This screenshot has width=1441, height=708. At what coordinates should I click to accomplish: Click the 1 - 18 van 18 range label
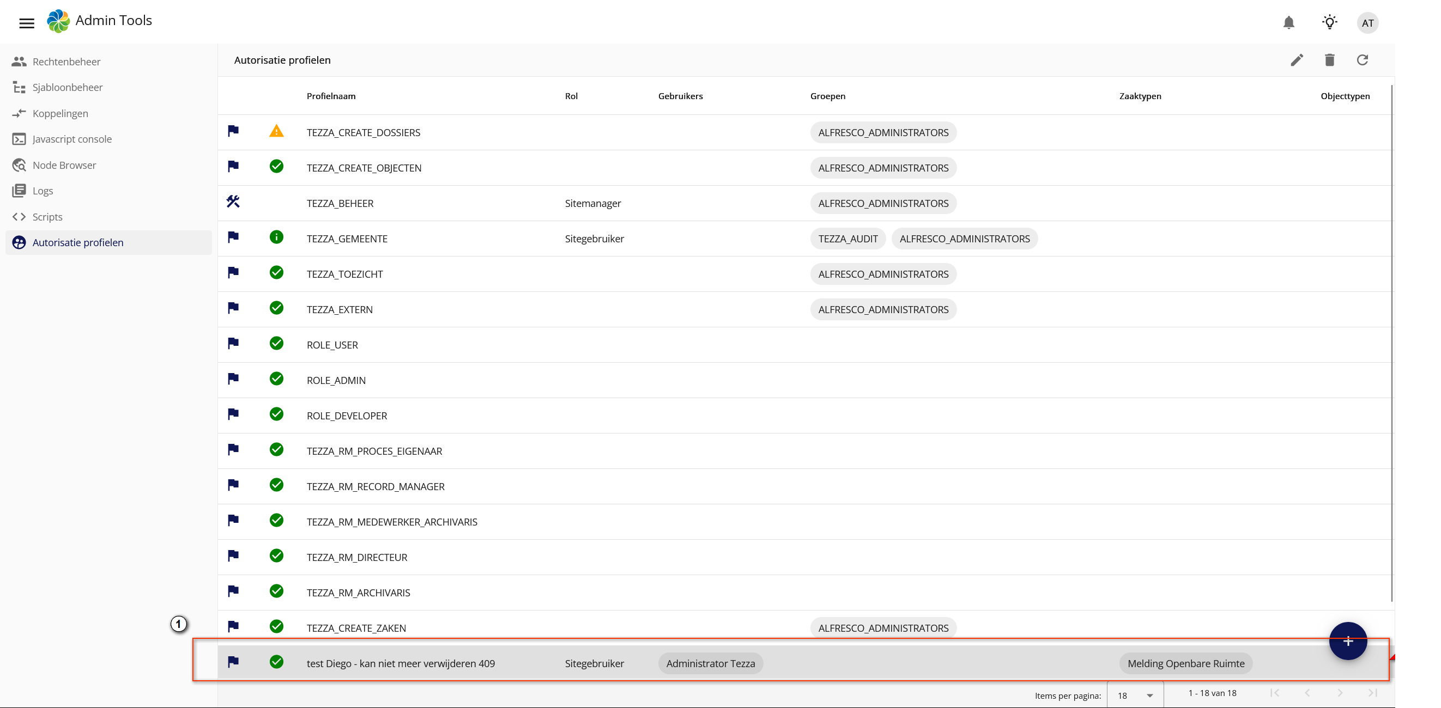pos(1212,693)
